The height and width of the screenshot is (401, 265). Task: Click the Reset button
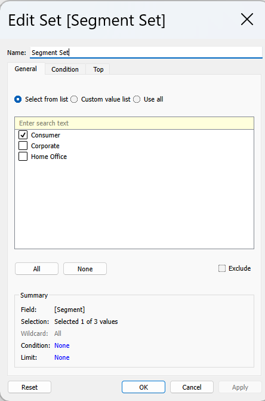click(30, 387)
